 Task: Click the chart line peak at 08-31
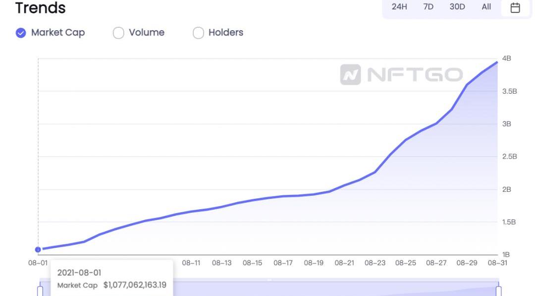click(497, 62)
